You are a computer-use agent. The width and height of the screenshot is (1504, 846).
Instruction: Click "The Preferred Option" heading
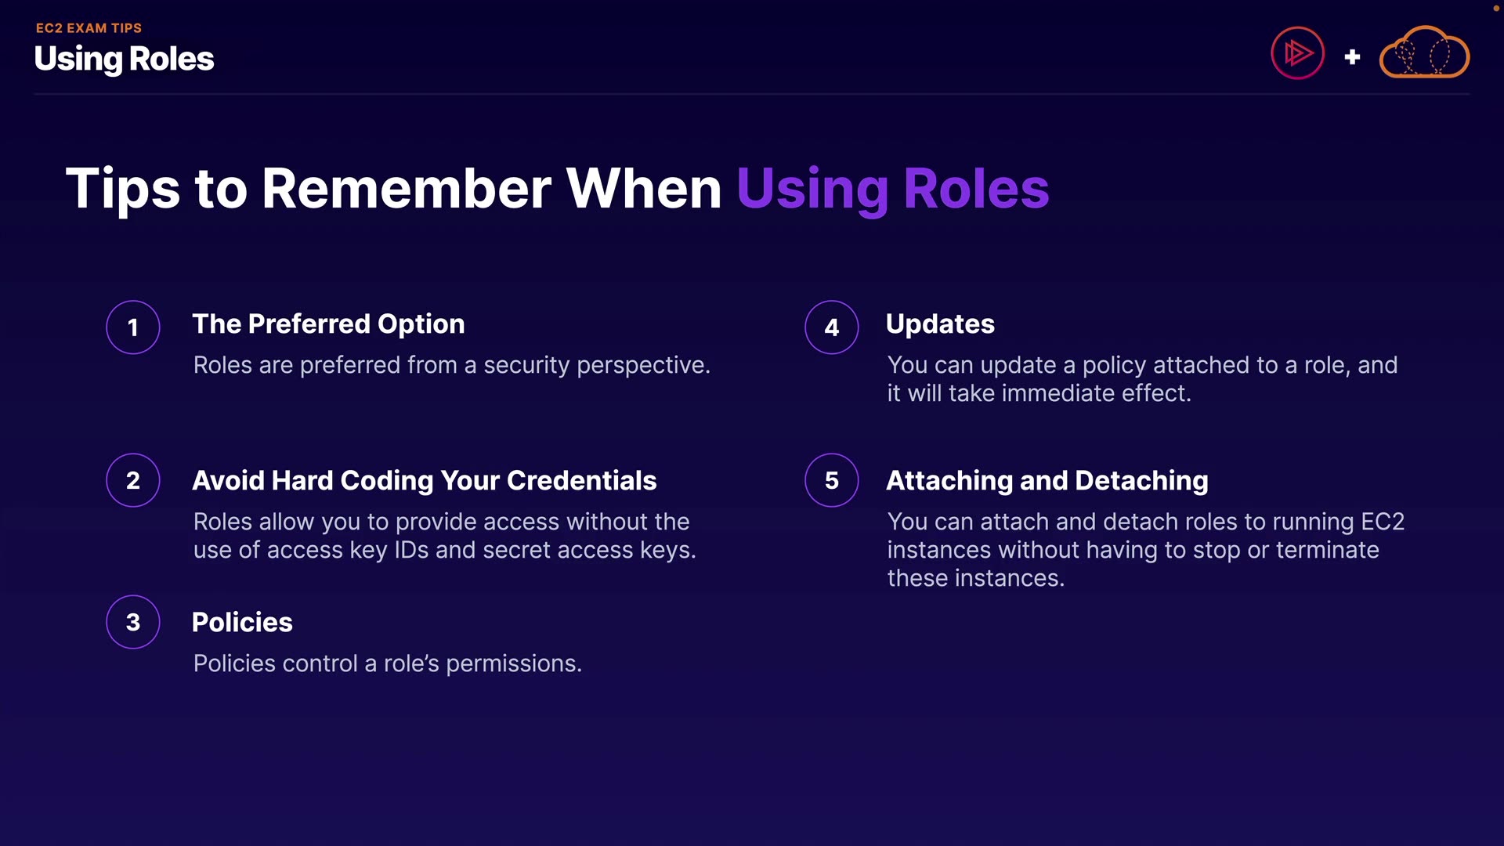pyautogui.click(x=328, y=324)
